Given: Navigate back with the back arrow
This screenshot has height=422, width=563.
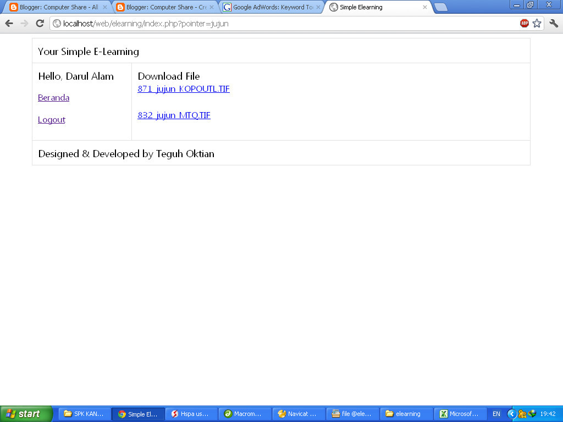Looking at the screenshot, I should [x=8, y=24].
